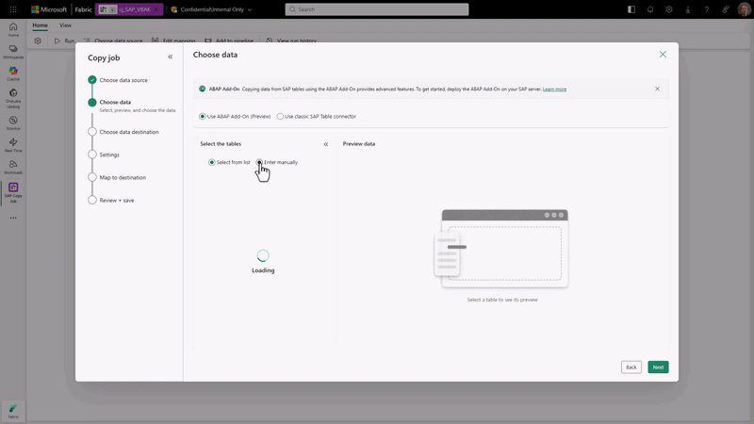Click Choose data source toolbar button
The image size is (754, 424).
click(113, 41)
